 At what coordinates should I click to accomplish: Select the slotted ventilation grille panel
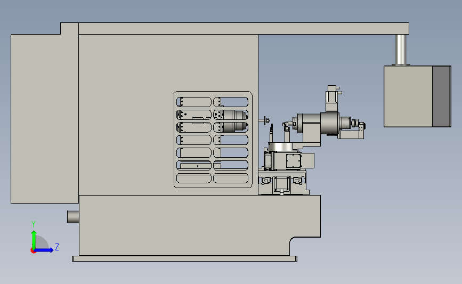click(213, 140)
